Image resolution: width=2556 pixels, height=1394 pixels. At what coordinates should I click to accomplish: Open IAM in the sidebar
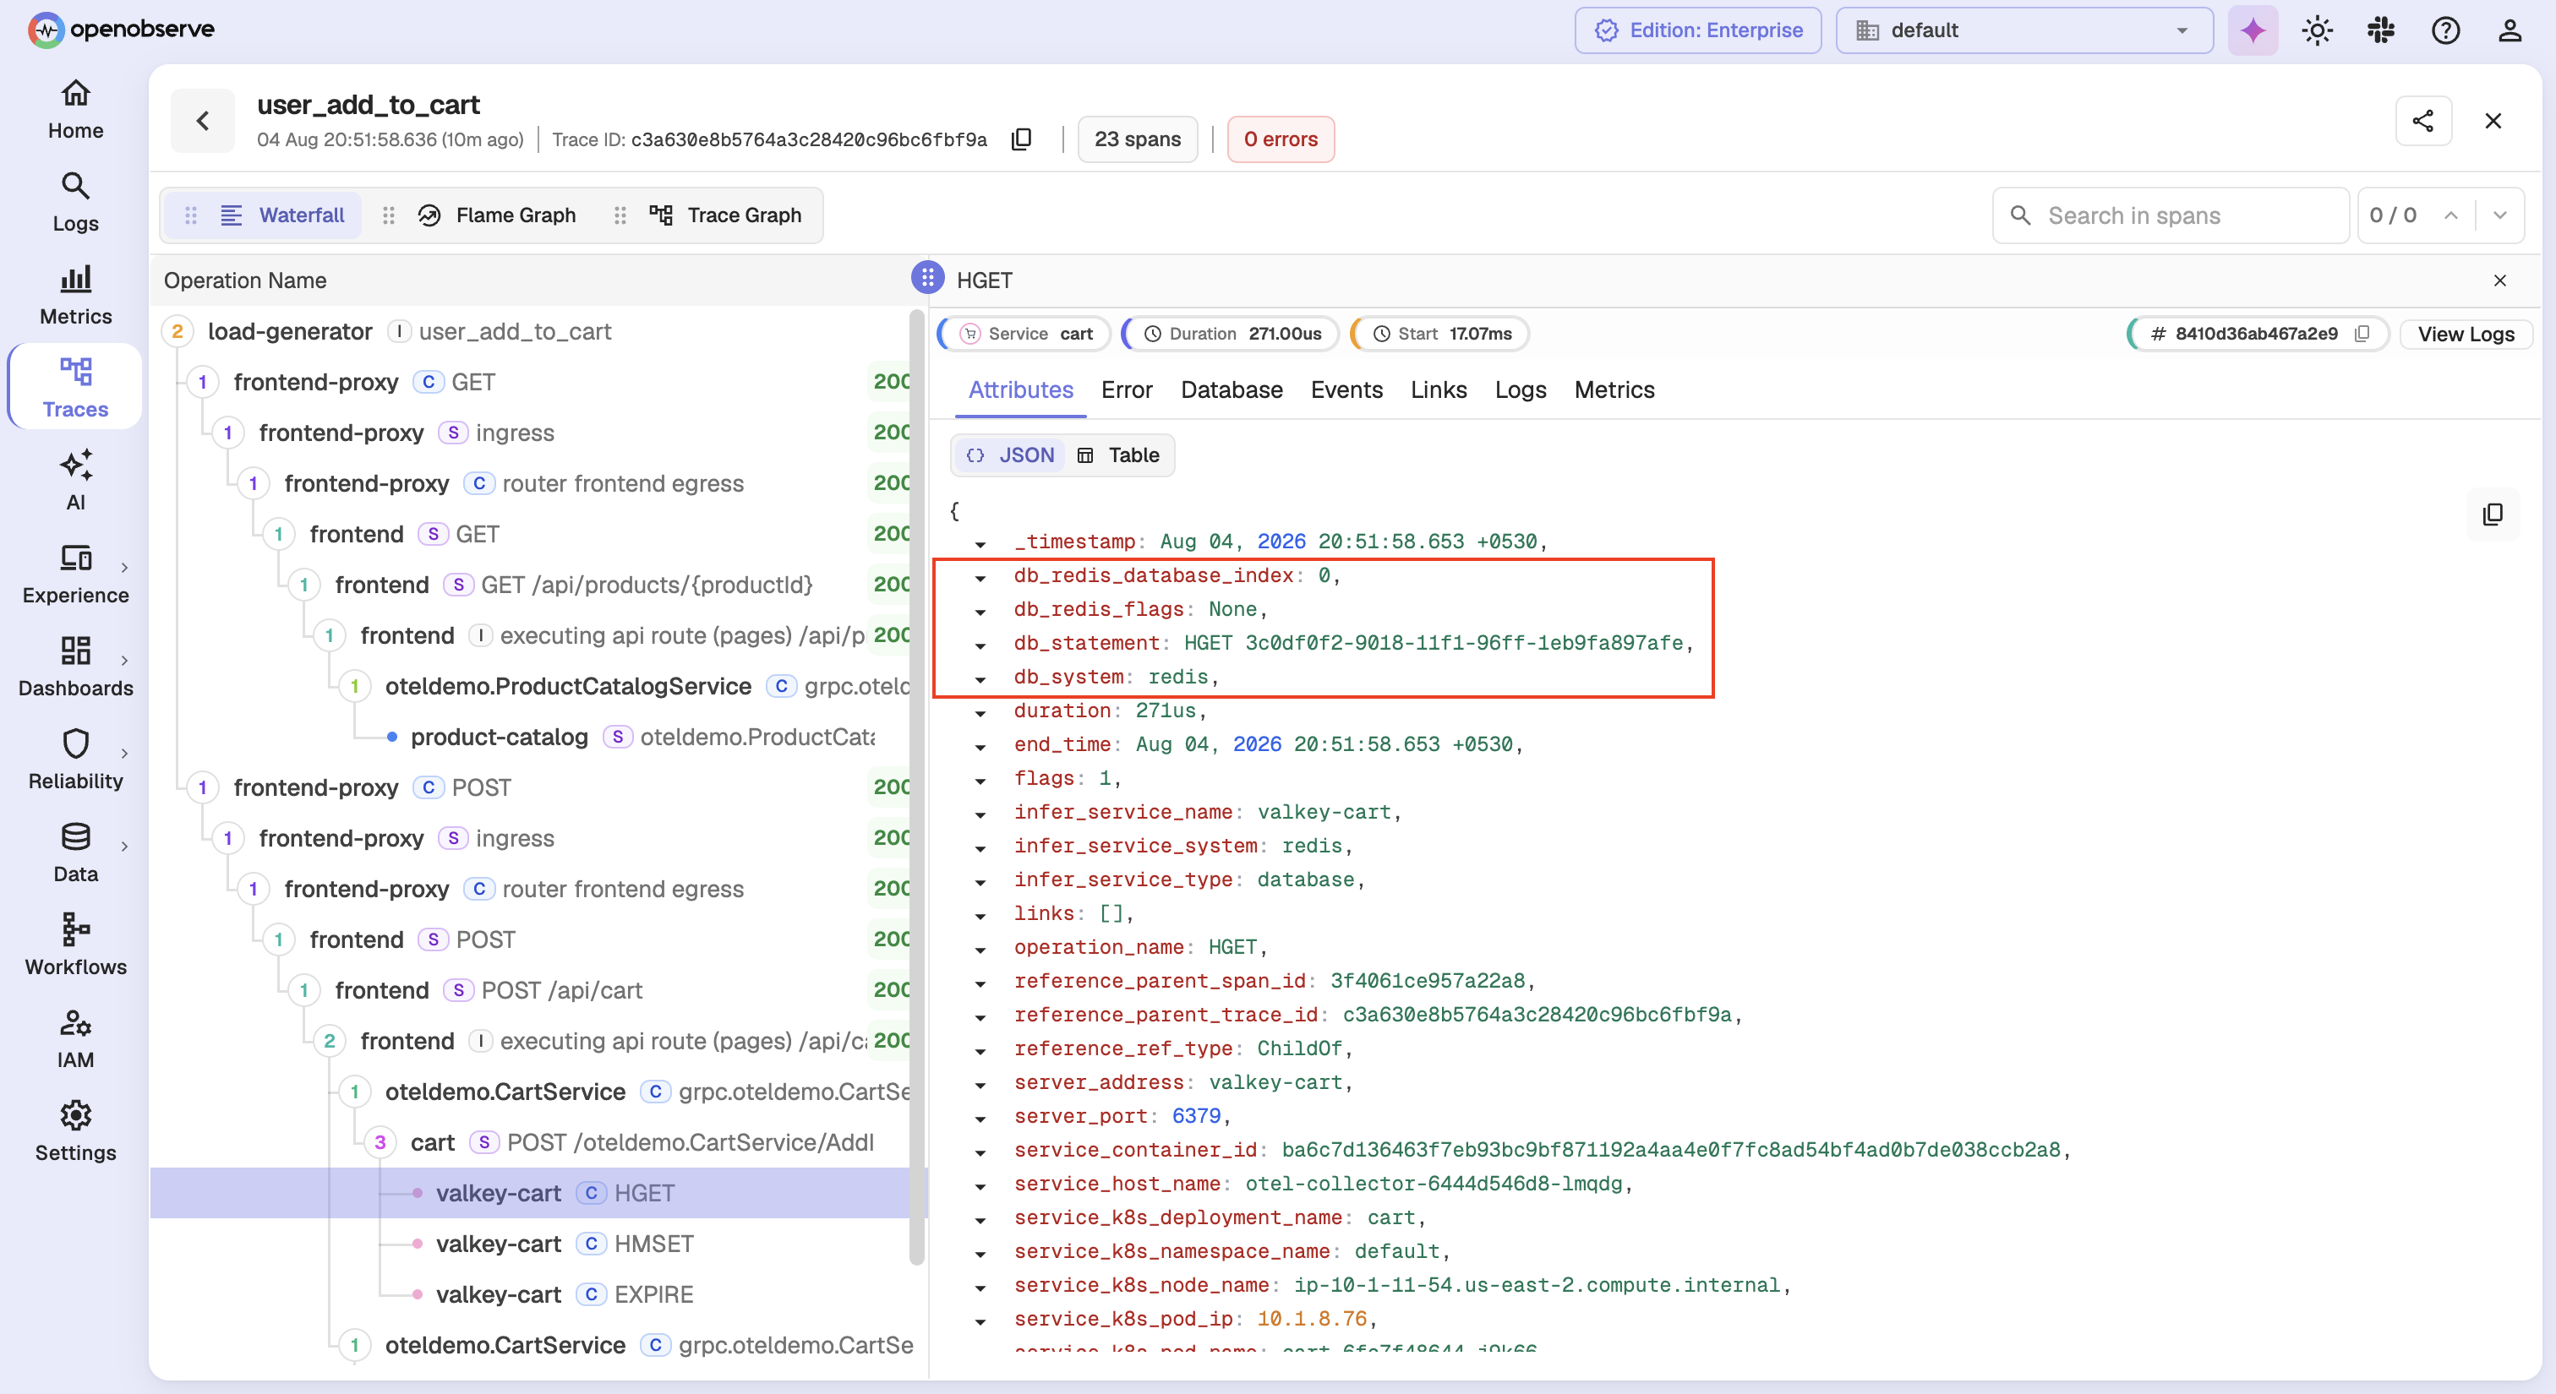point(75,1038)
